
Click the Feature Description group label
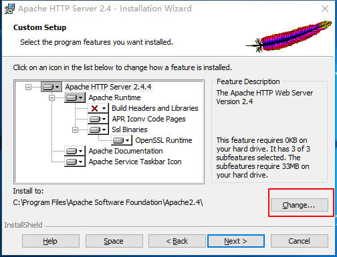(x=248, y=81)
